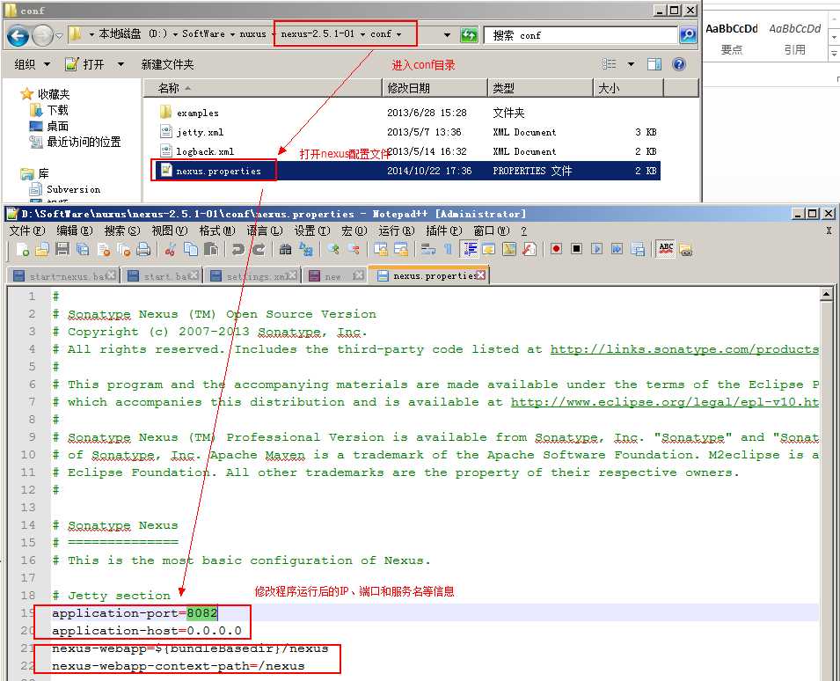This screenshot has width=840, height=681.
Task: Toggle synchronize vertical scrolling icon
Action: click(380, 249)
